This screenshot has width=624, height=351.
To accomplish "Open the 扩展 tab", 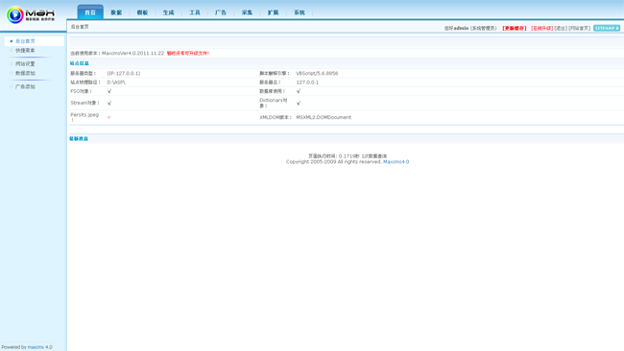I will (273, 12).
